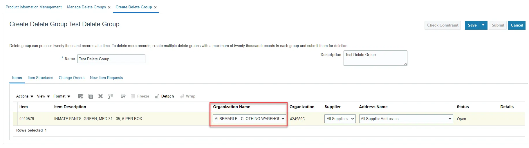Click the add row icon in toolbar
The width and height of the screenshot is (529, 148).
pyautogui.click(x=81, y=96)
